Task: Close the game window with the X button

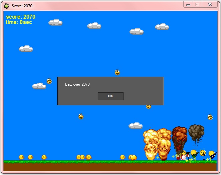Action: [210, 5]
